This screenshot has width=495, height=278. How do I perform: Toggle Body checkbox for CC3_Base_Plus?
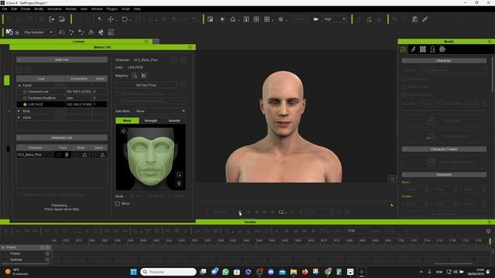tap(77, 154)
